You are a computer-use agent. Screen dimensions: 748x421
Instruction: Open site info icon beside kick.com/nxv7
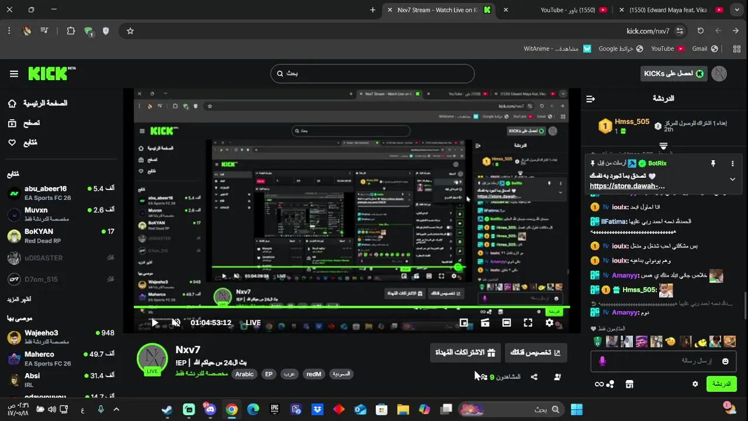coord(680,31)
